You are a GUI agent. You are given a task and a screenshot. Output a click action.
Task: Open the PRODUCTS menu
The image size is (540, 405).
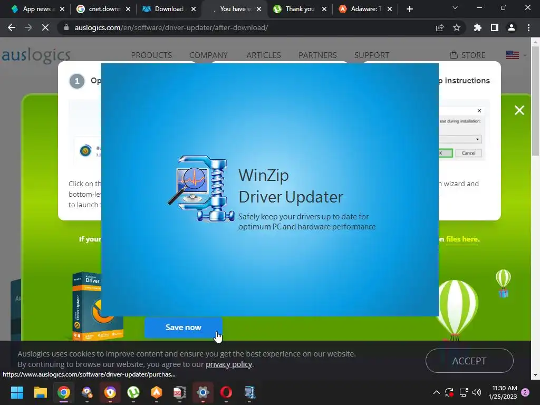(x=151, y=55)
